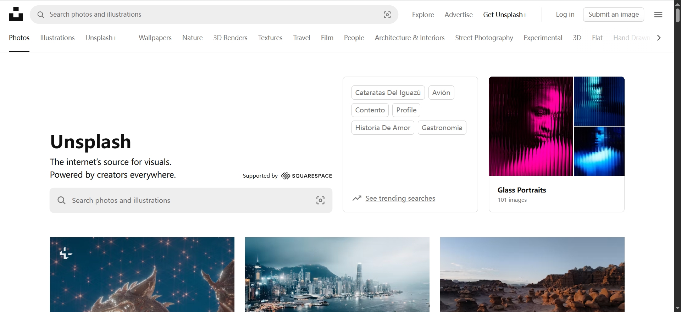This screenshot has width=681, height=312.
Task: Open the top blue glass portrait thumbnail
Action: coord(599,101)
